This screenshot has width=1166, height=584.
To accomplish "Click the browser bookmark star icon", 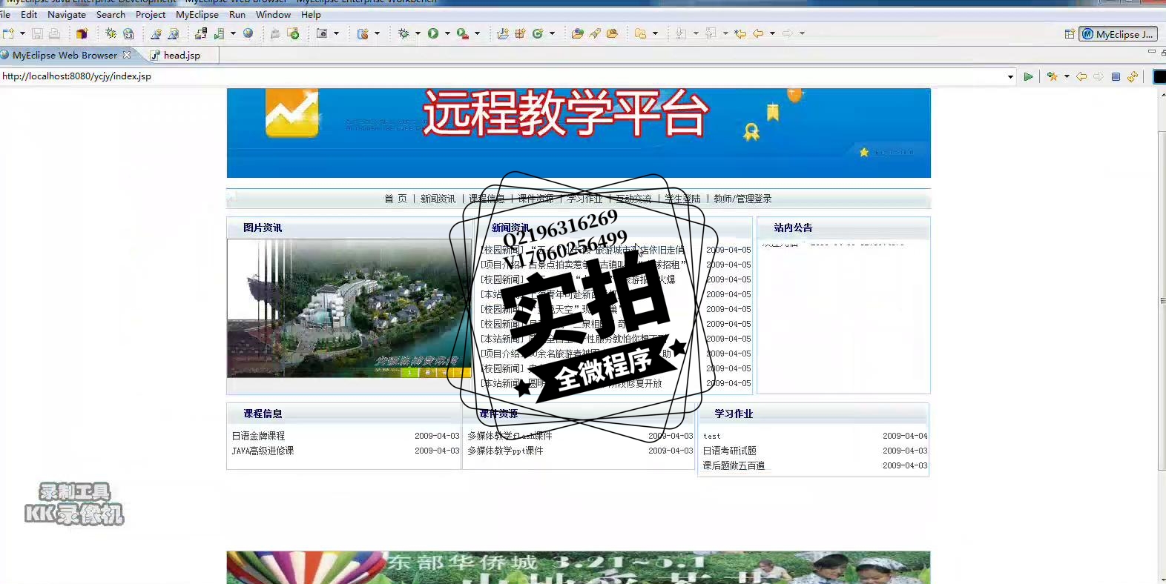I will tap(1053, 76).
